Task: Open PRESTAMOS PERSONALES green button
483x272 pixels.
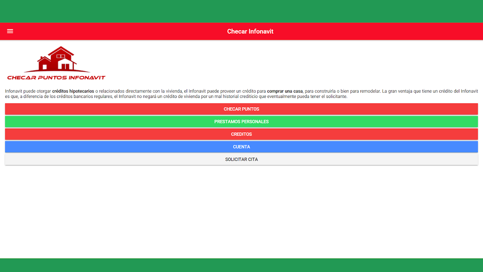Action: pyautogui.click(x=241, y=122)
